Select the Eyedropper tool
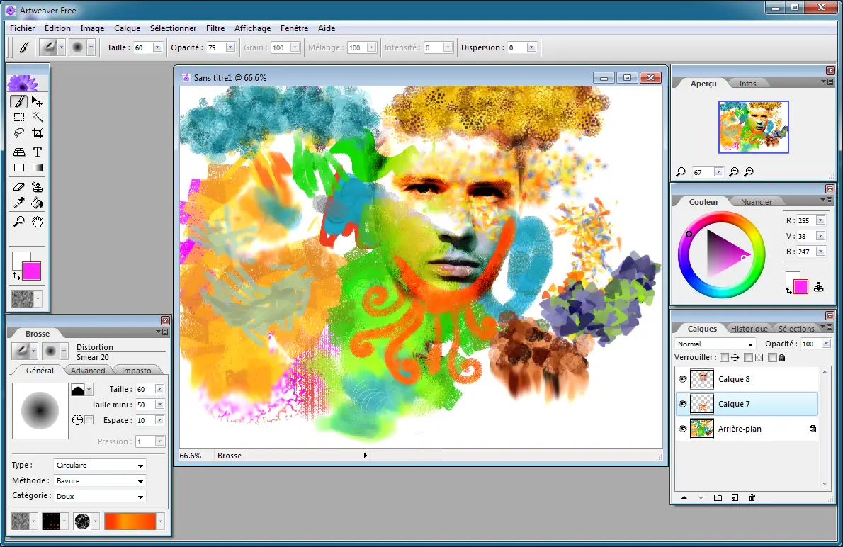 click(19, 203)
